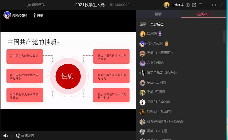
Task: Click 礼物问题点我 link in title bar
Action: click(x=35, y=5)
